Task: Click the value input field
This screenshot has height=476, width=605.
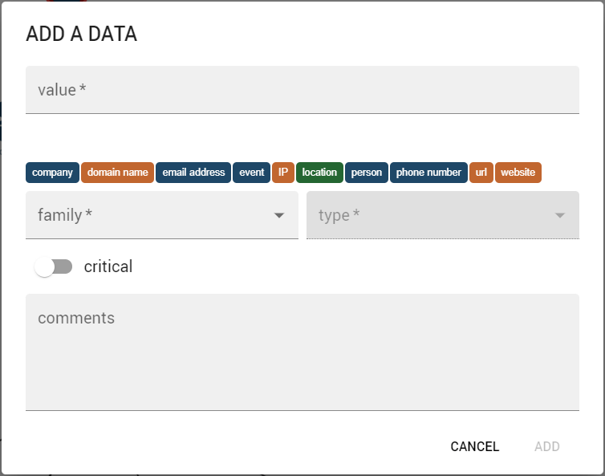Action: point(302,90)
